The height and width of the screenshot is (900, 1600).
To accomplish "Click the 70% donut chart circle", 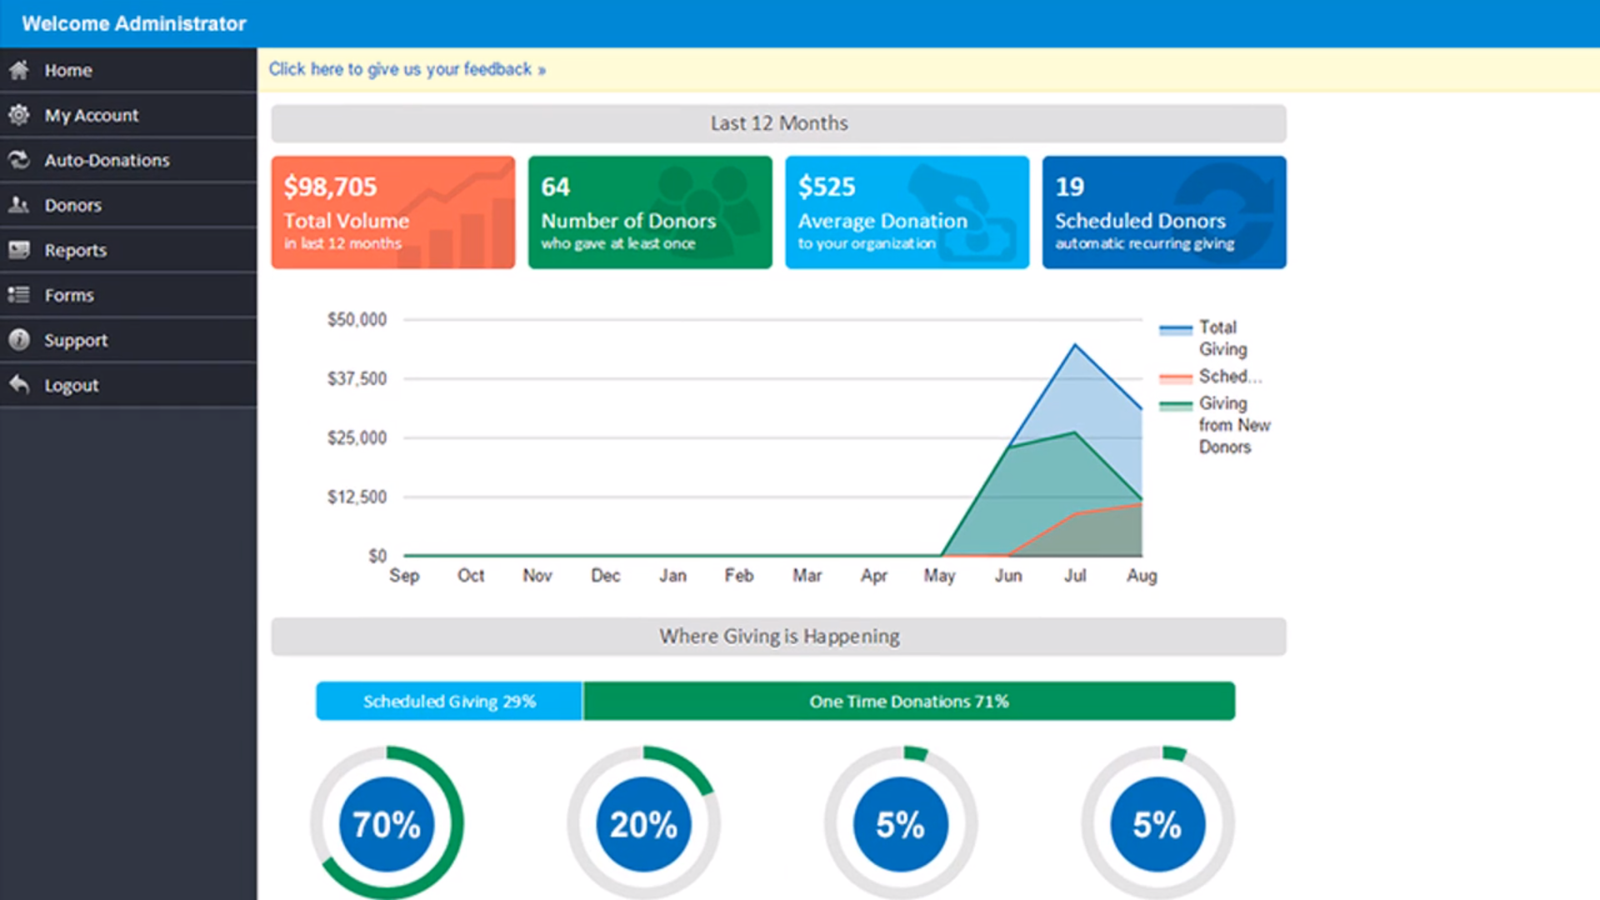I will click(387, 824).
